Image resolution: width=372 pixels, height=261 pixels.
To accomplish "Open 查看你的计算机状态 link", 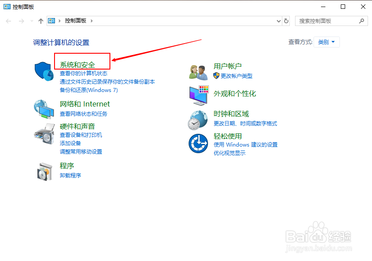I will coord(84,74).
